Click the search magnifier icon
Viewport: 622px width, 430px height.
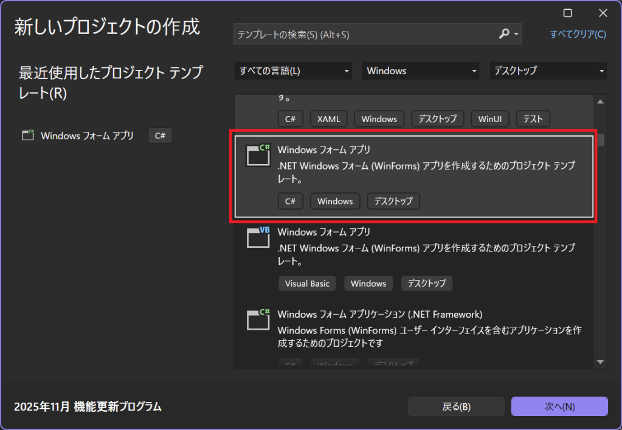pyautogui.click(x=504, y=34)
